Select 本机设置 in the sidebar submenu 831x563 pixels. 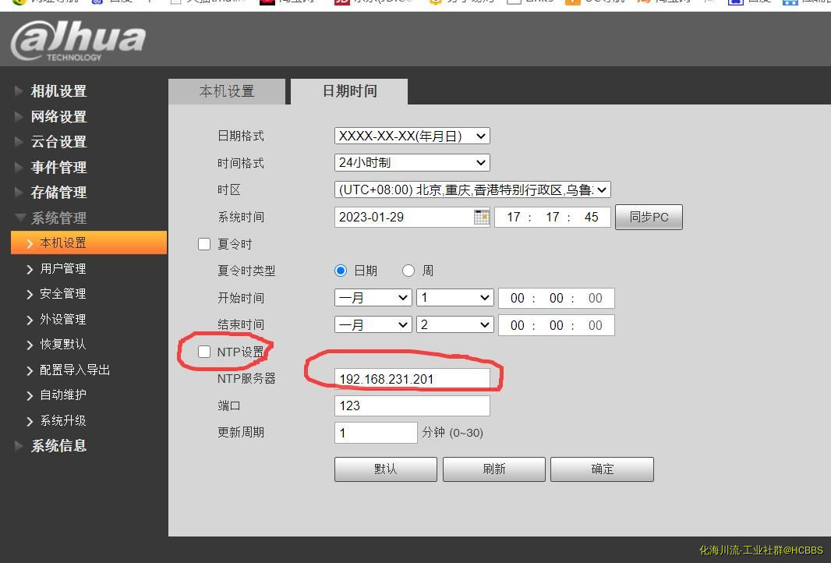89,243
